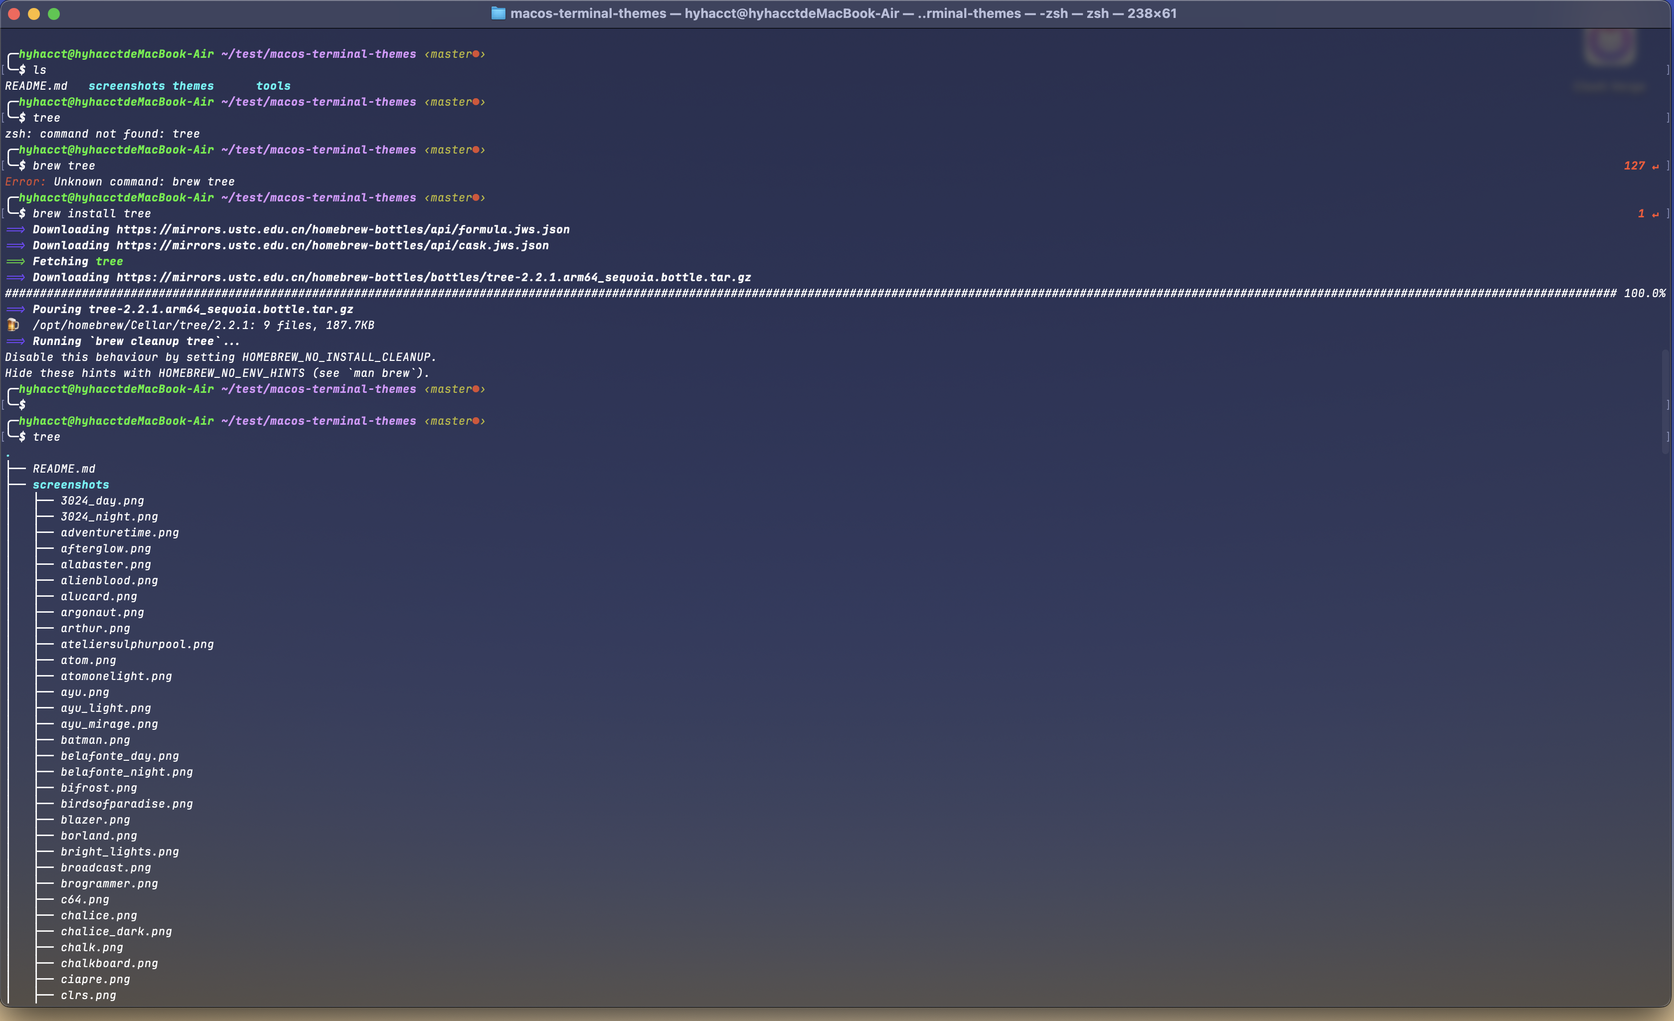The width and height of the screenshot is (1674, 1021).
Task: Select afterglow.png entry
Action: click(106, 549)
